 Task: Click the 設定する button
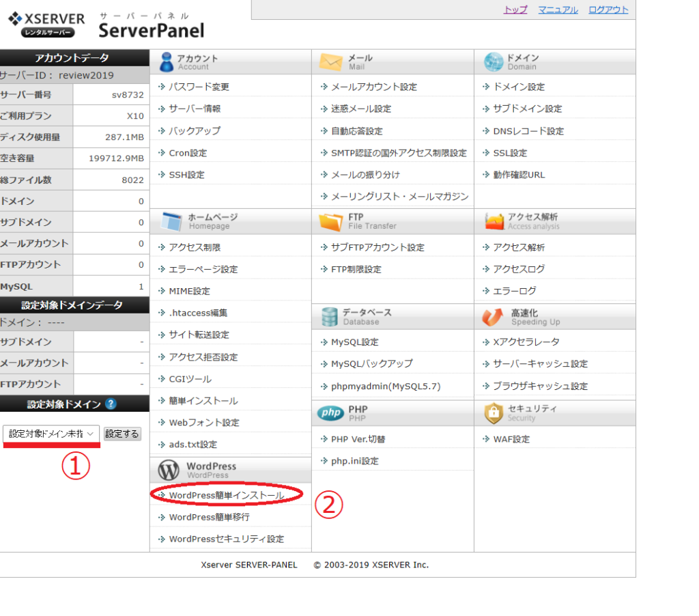pos(122,434)
